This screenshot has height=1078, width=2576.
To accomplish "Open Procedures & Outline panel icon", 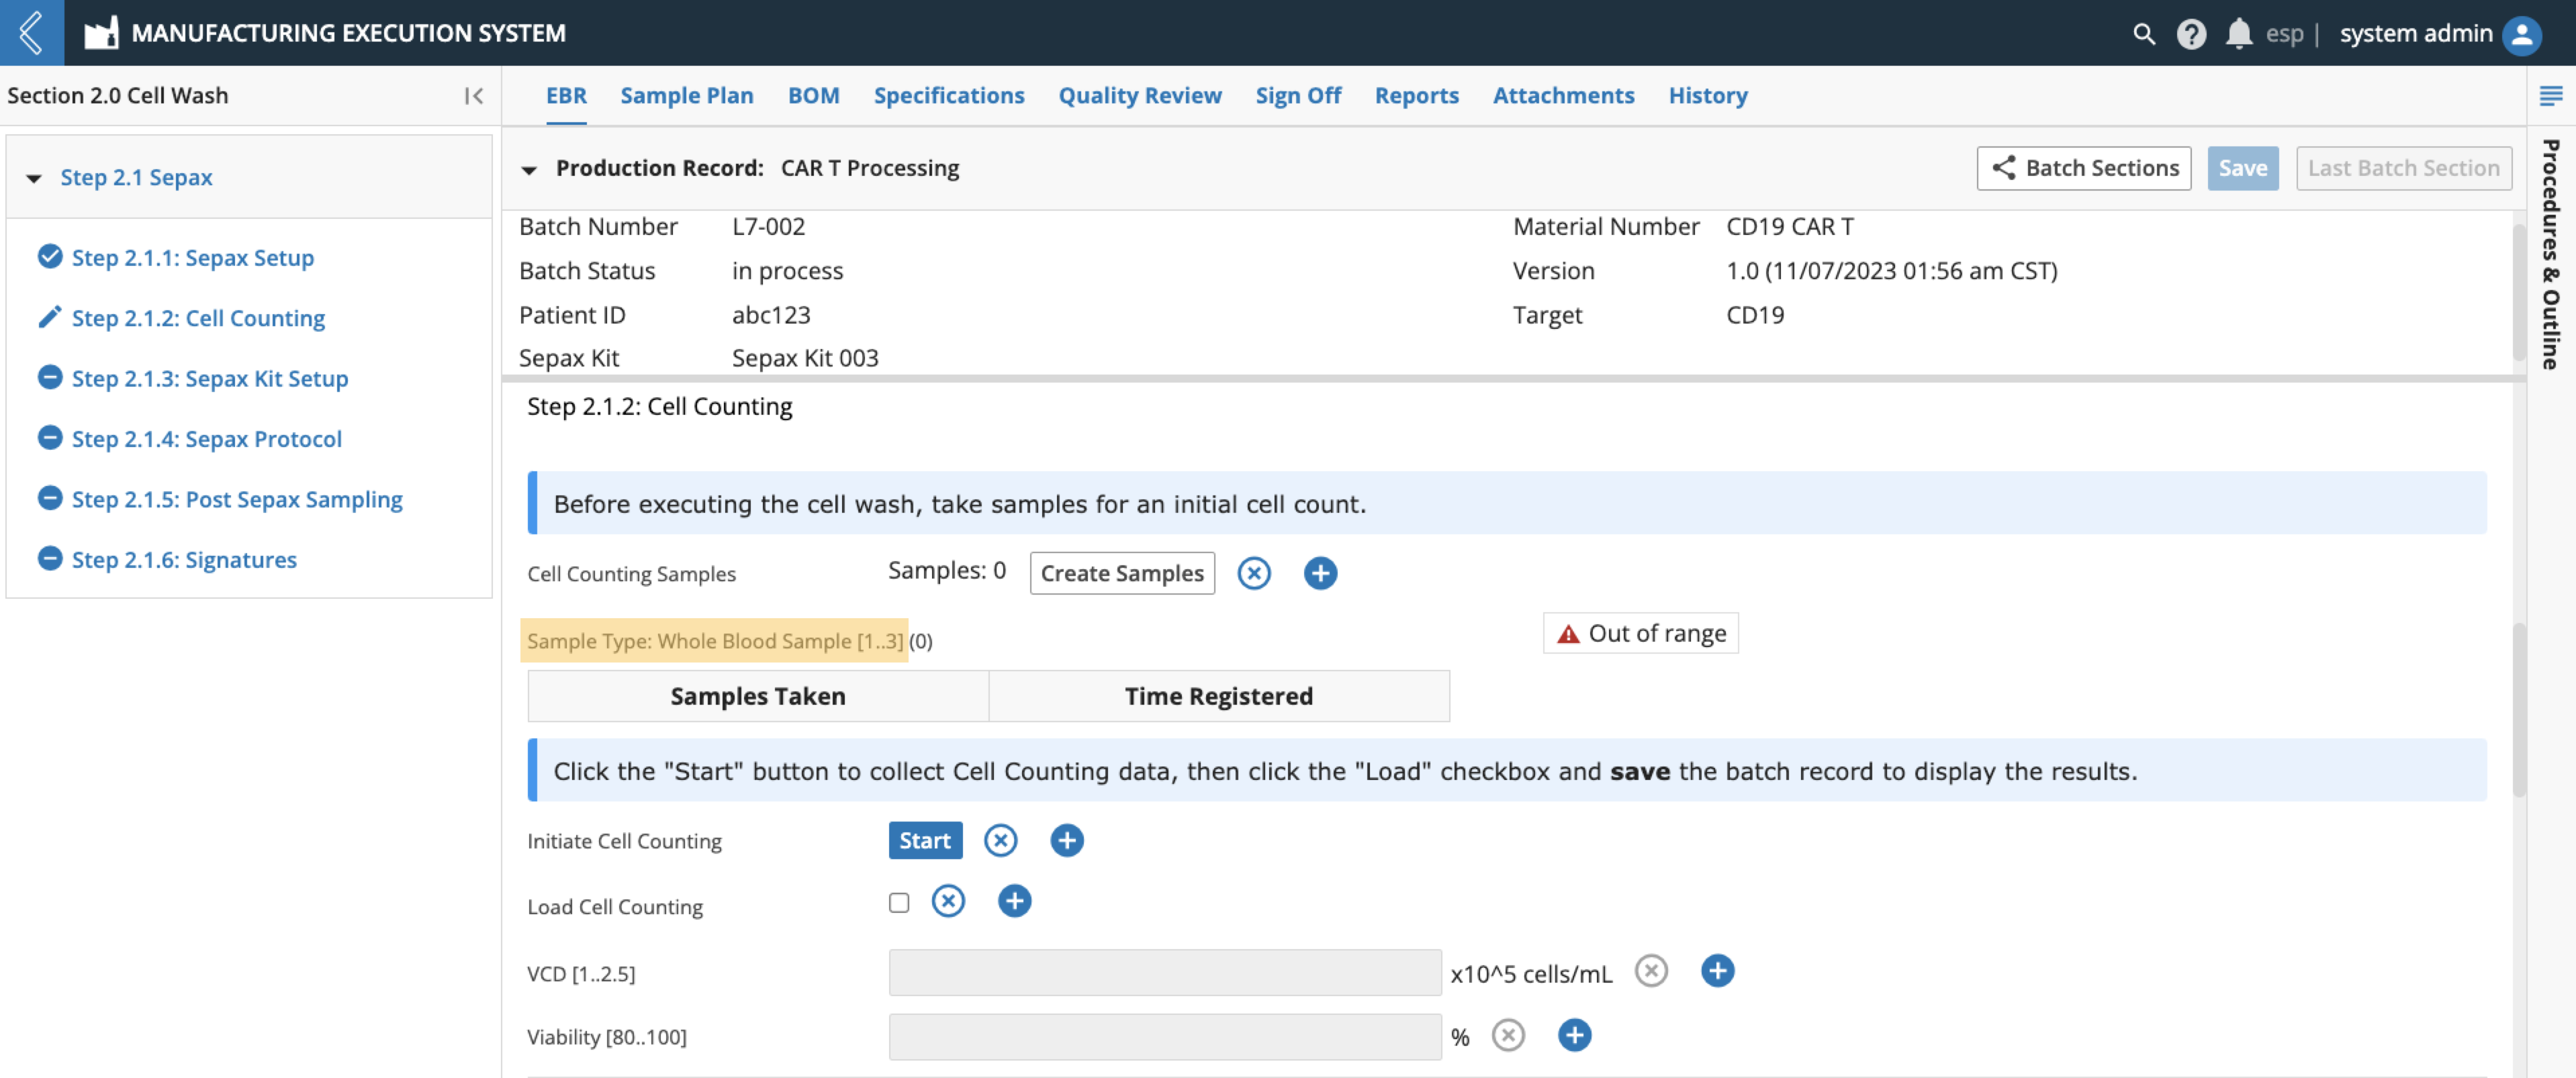I will tap(2550, 96).
